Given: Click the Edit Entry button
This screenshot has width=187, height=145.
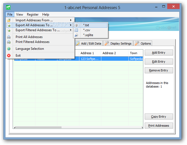Looking at the screenshot, I should tap(159, 62).
